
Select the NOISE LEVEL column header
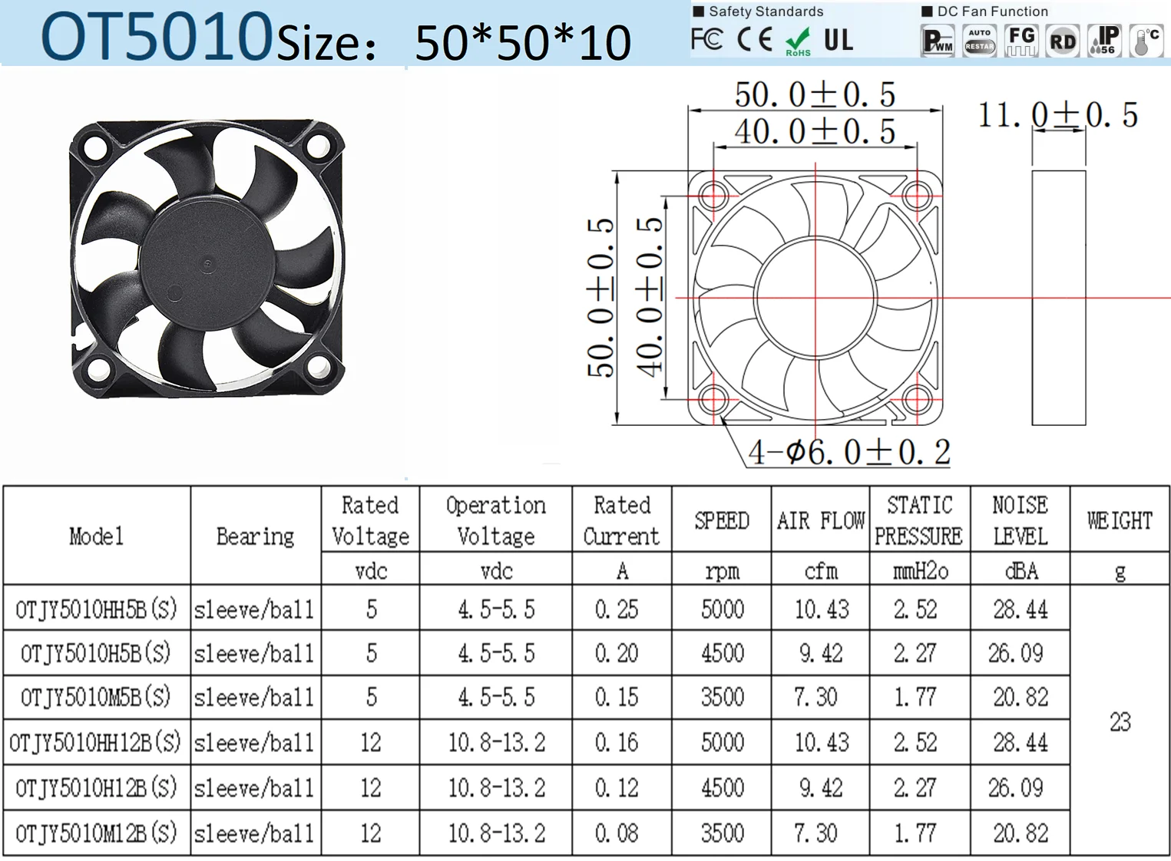(x=1021, y=520)
